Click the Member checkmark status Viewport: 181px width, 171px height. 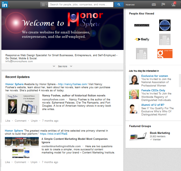pos(156,140)
